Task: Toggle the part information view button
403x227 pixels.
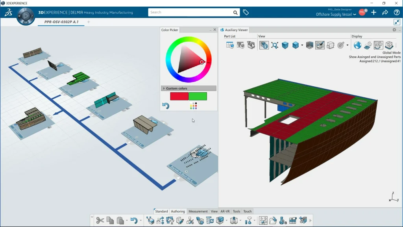Action: (264, 45)
